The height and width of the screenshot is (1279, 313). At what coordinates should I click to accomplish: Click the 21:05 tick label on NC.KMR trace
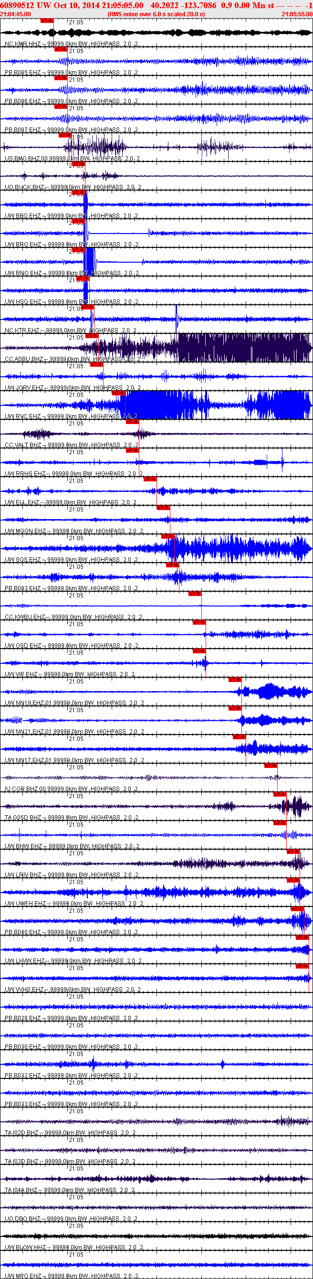click(76, 23)
